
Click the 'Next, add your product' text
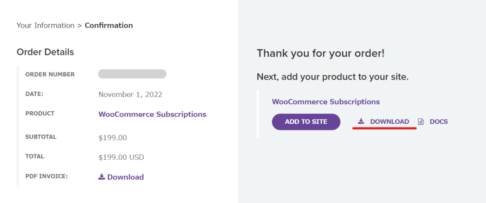(x=332, y=76)
